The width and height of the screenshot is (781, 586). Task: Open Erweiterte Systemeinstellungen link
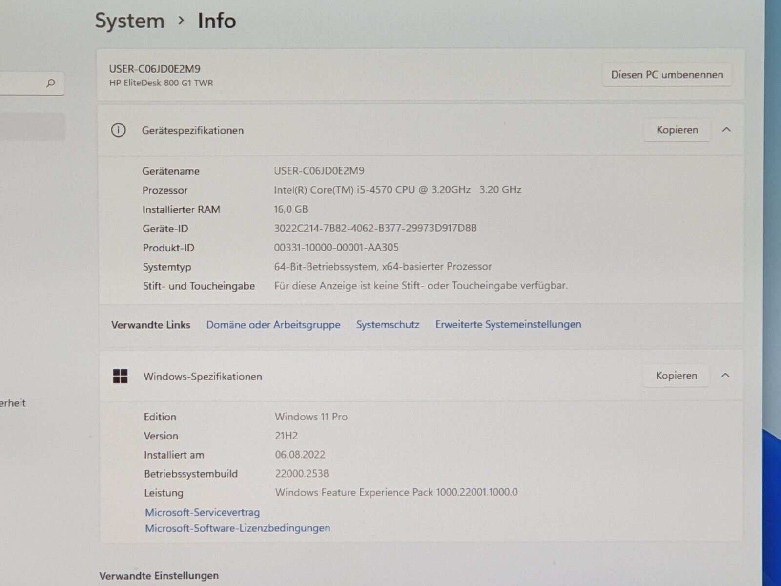(x=508, y=324)
